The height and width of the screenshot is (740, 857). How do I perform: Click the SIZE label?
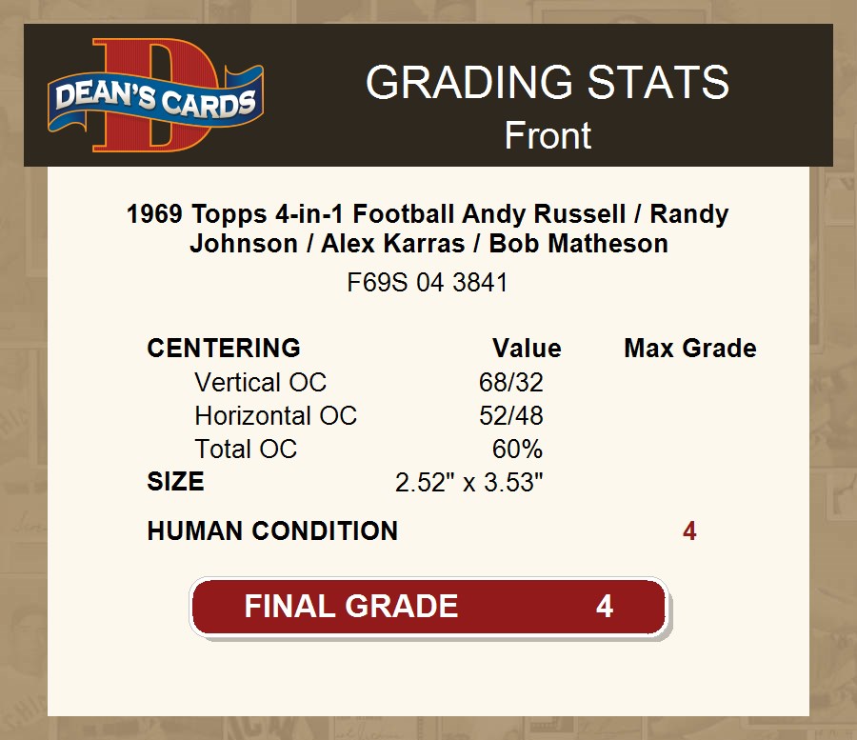pos(175,482)
